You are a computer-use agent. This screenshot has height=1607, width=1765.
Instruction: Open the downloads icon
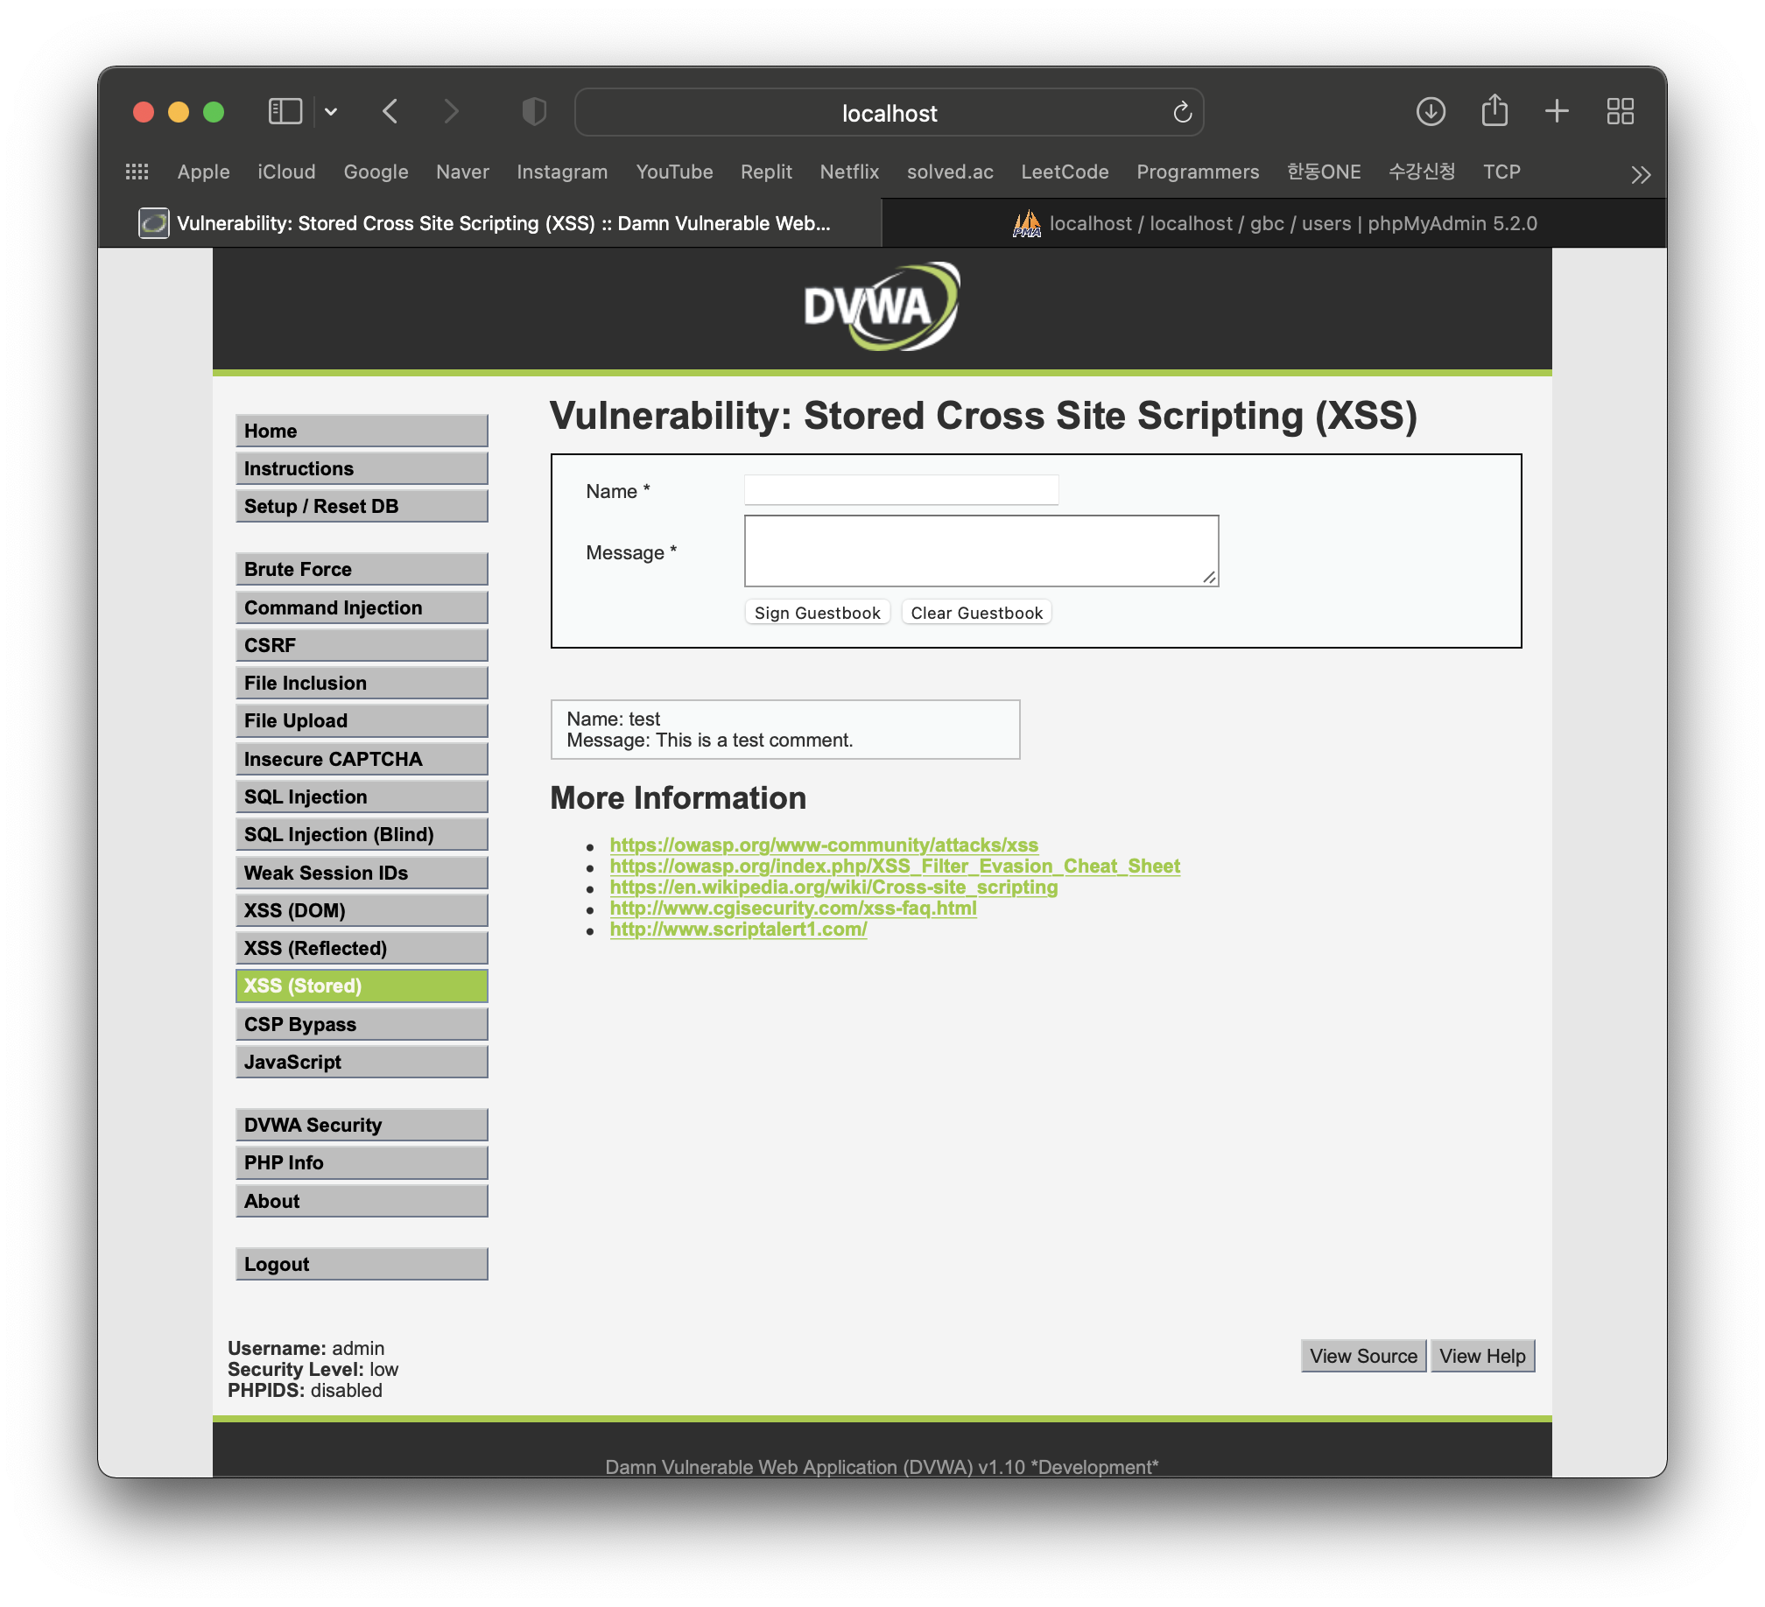pyautogui.click(x=1430, y=112)
